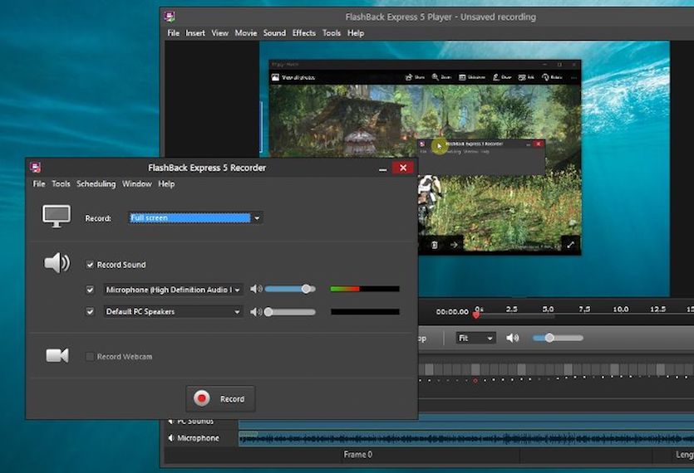Open Recorder File menu
Screen dimensions: 694x473
(x=39, y=184)
